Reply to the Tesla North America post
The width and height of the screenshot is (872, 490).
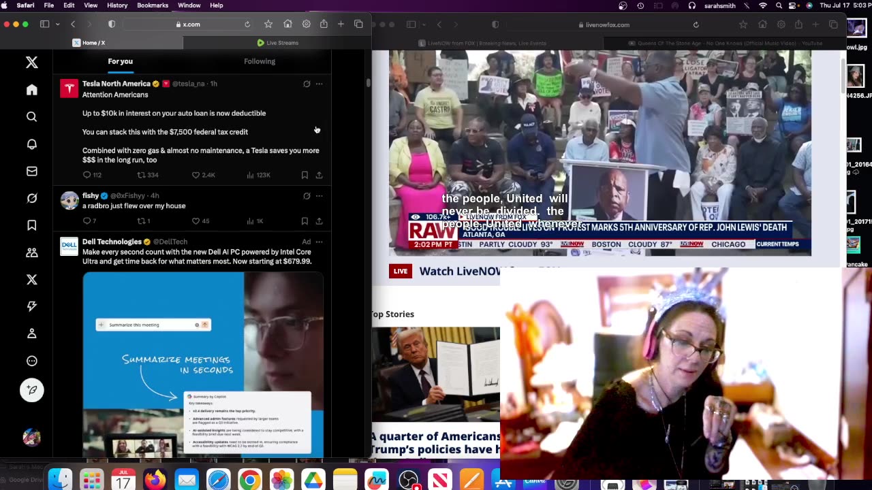point(87,175)
